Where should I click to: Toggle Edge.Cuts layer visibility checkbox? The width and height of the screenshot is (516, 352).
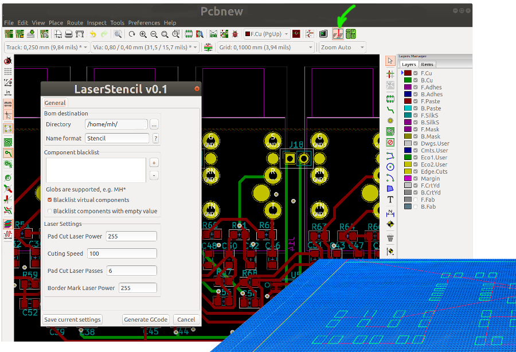(416, 171)
